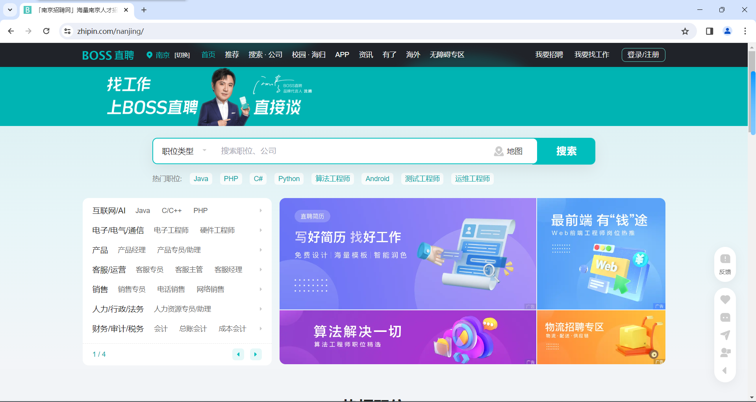Open the Chrome three-dot menu

[x=745, y=31]
